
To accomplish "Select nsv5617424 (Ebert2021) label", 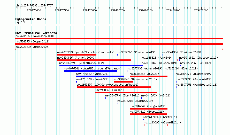I will pos(160,117).
